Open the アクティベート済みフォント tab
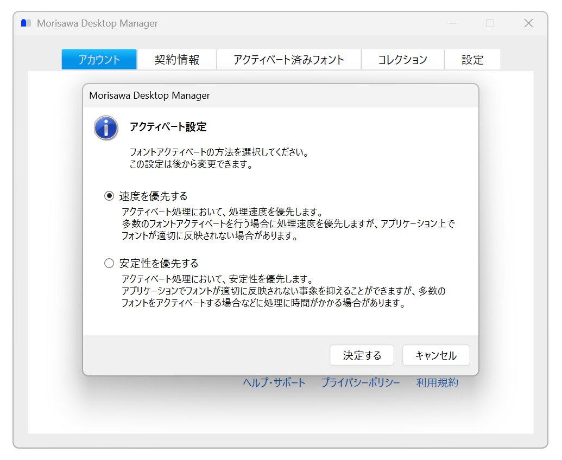Screen dimensions: 562x460 (x=289, y=60)
